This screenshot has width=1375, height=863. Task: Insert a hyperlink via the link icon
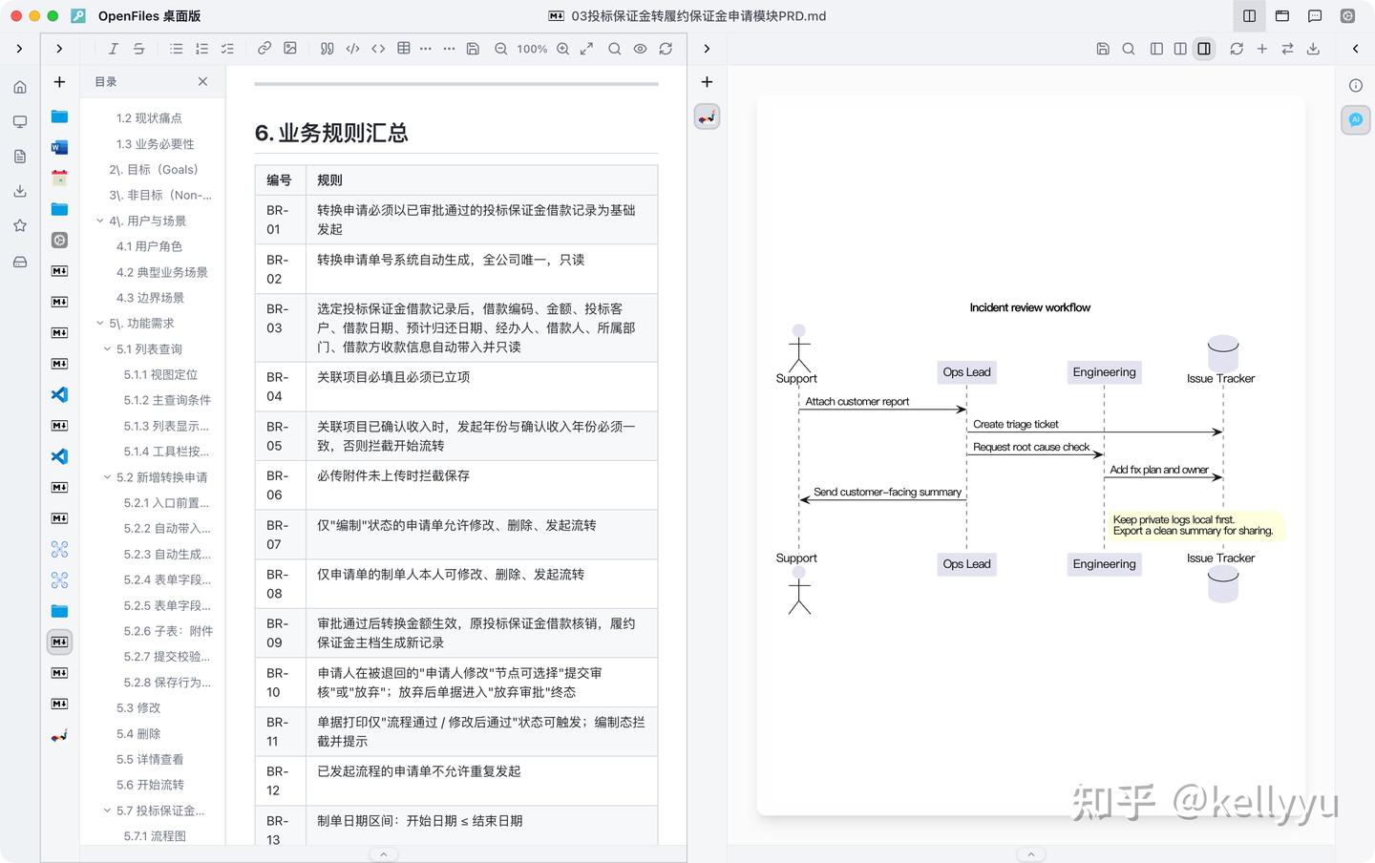coord(264,49)
